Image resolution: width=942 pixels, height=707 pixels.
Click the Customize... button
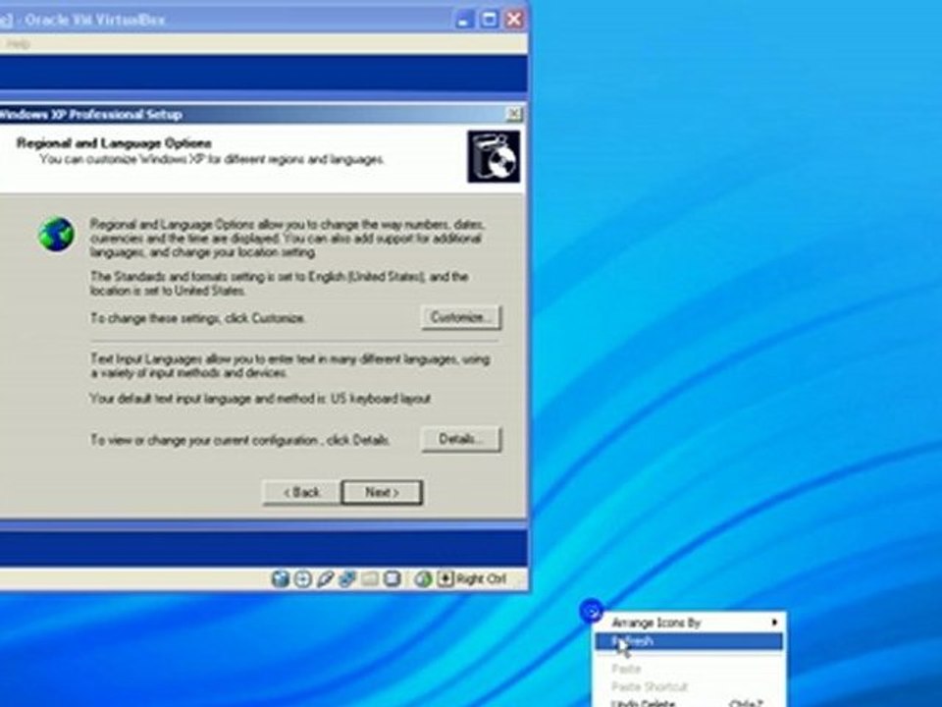(461, 317)
